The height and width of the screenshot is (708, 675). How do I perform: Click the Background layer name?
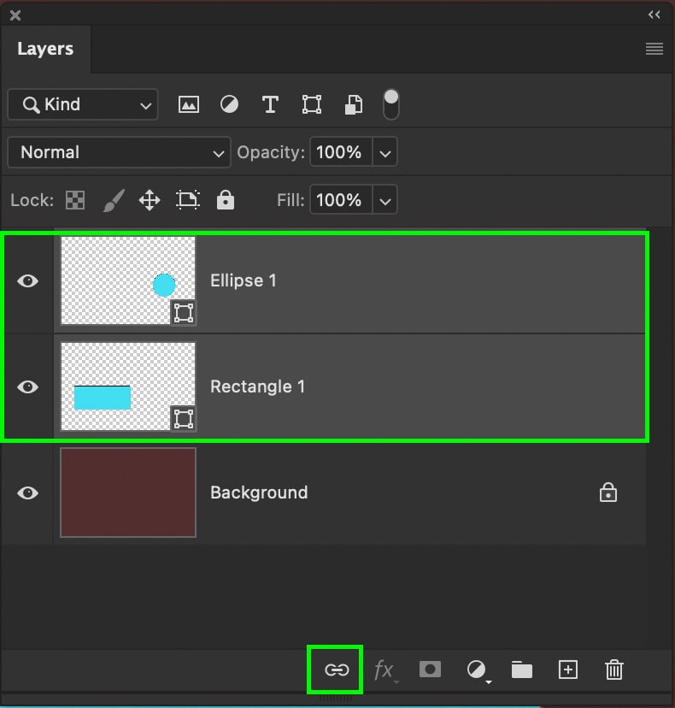click(x=259, y=493)
